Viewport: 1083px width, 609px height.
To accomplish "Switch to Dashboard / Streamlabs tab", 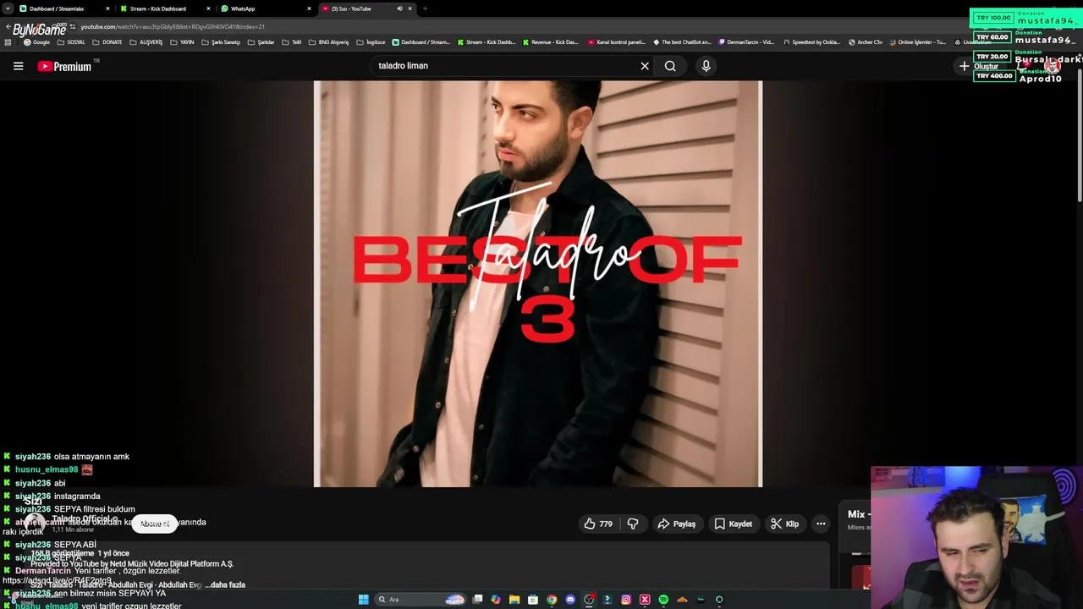I will [x=63, y=8].
